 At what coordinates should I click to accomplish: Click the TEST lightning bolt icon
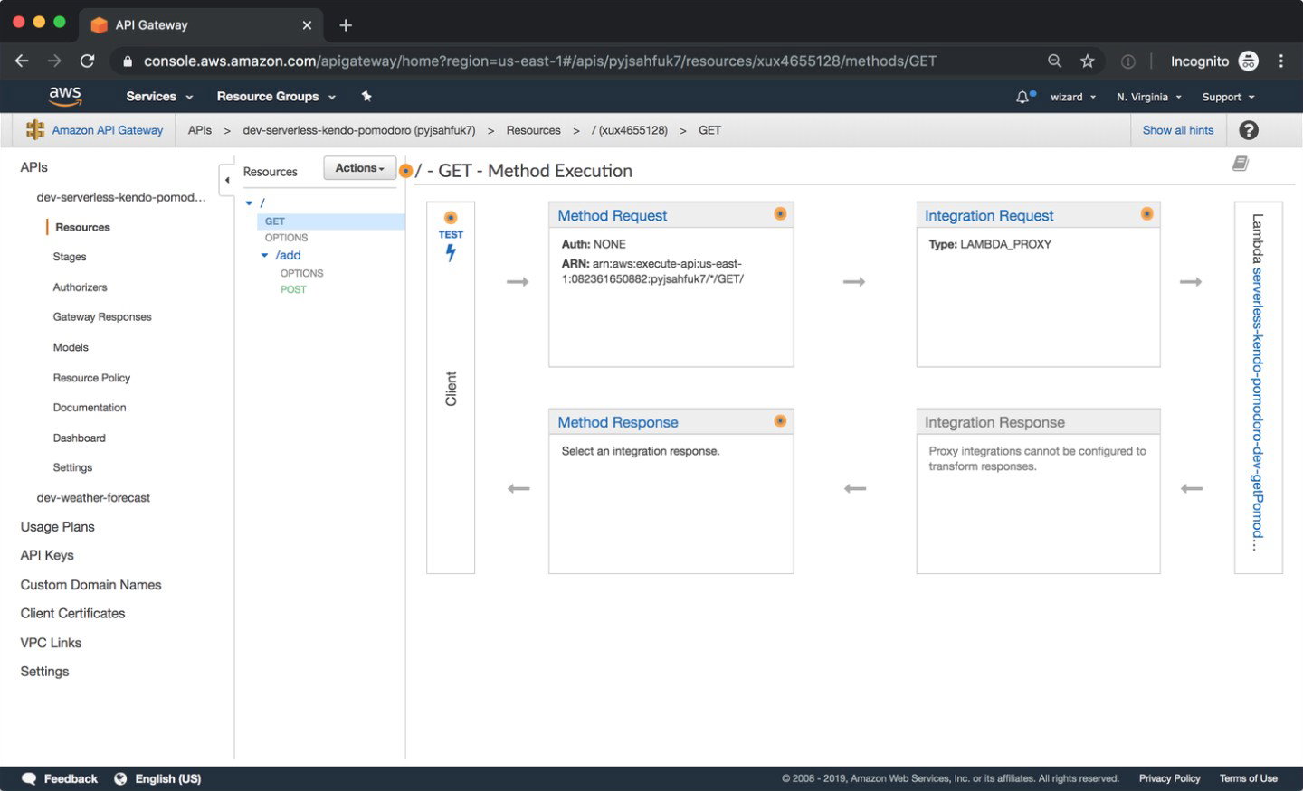pos(450,252)
